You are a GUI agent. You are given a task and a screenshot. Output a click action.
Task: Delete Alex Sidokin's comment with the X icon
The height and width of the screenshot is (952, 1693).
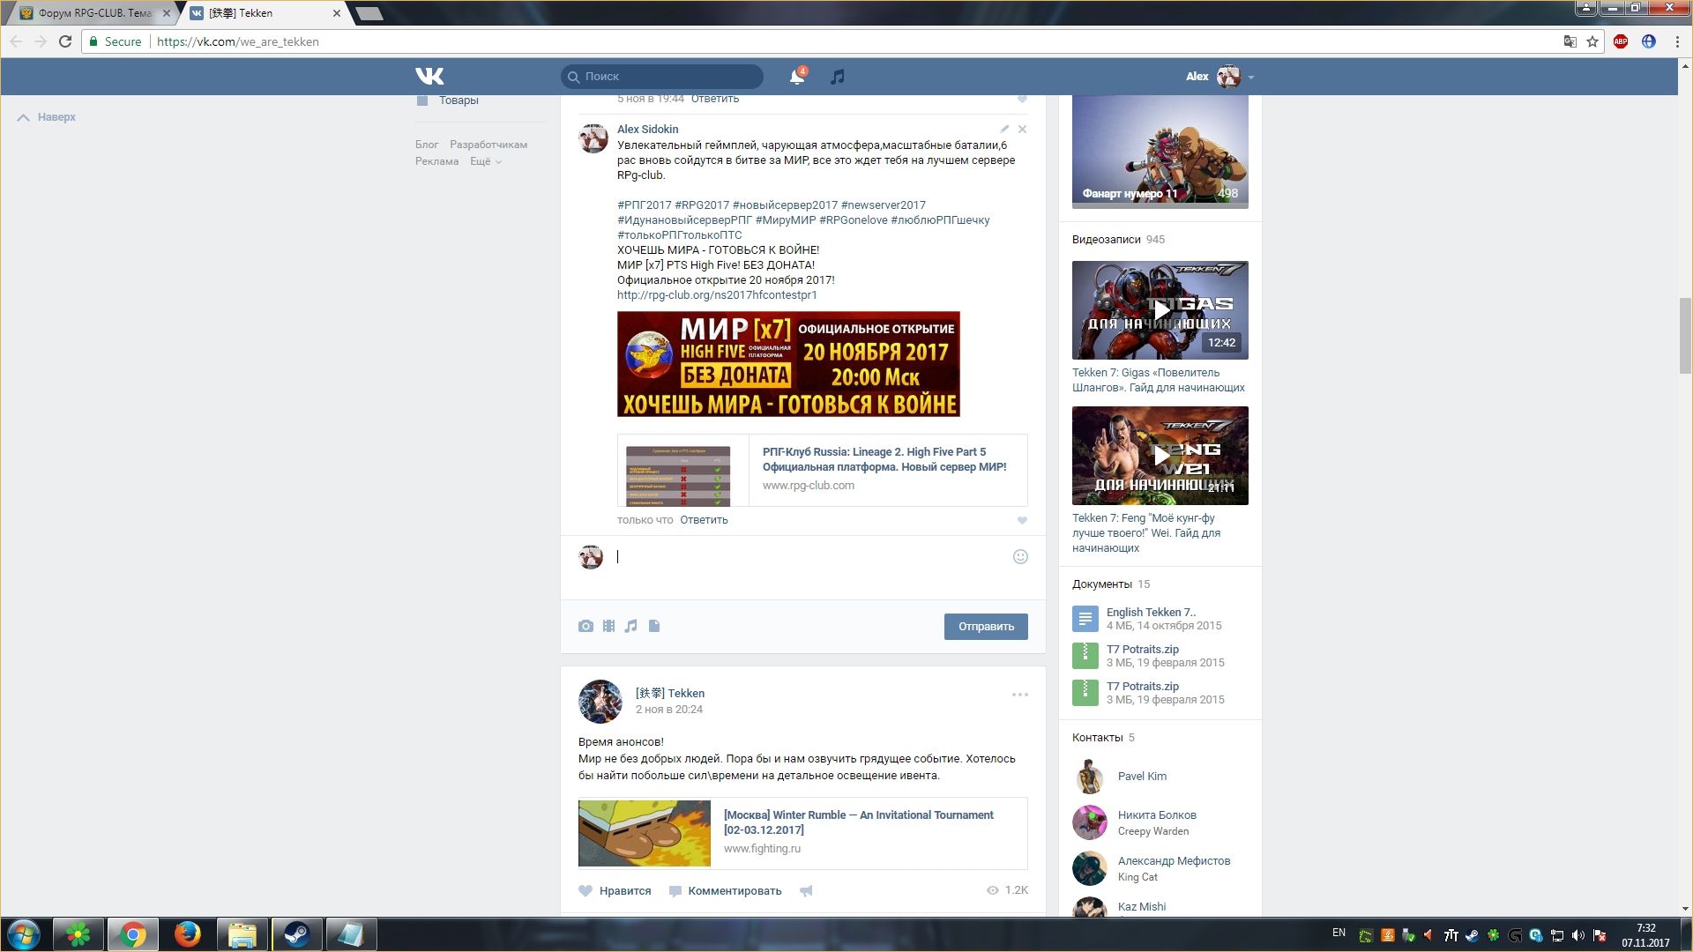point(1022,129)
